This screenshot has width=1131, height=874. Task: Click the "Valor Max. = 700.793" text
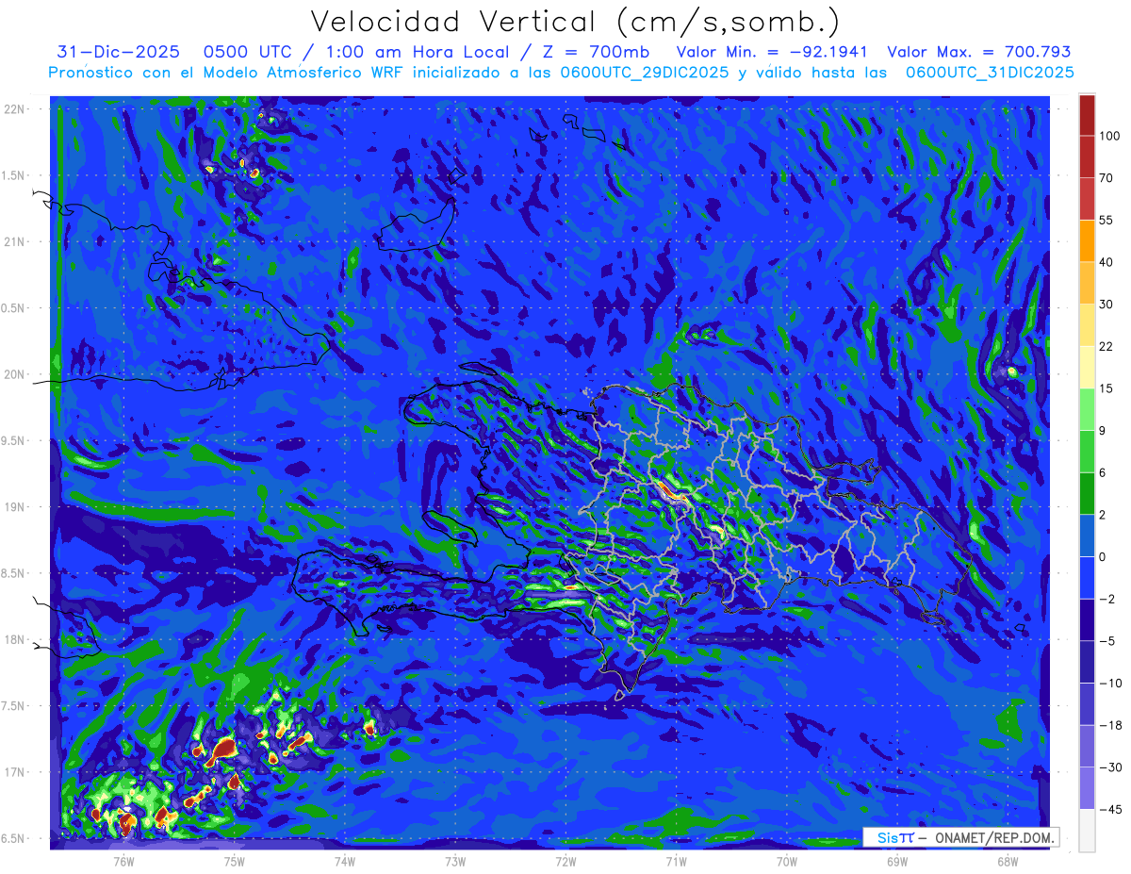click(979, 52)
